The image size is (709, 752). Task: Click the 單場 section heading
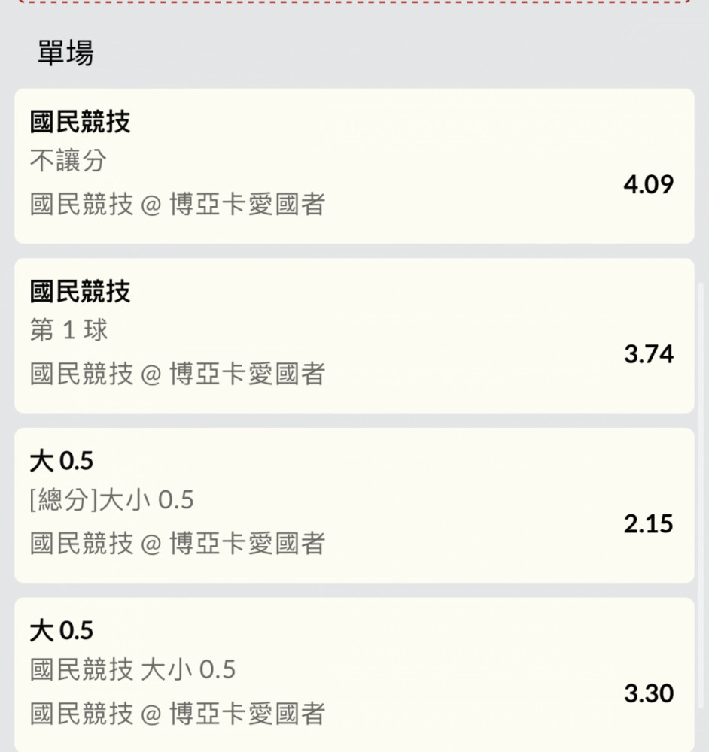pyautogui.click(x=65, y=53)
